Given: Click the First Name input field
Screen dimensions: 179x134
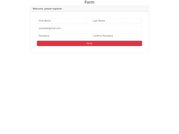Looking at the screenshot, I should coord(62,21).
